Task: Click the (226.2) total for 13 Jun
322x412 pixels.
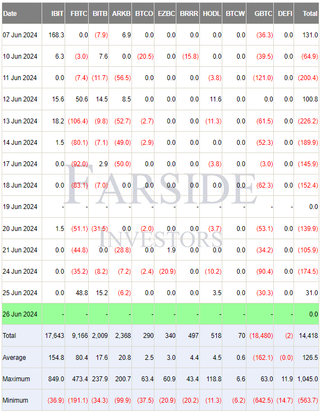Action: pos(308,121)
